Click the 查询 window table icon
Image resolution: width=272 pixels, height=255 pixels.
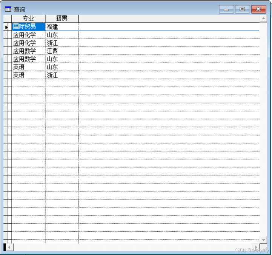click(x=8, y=9)
